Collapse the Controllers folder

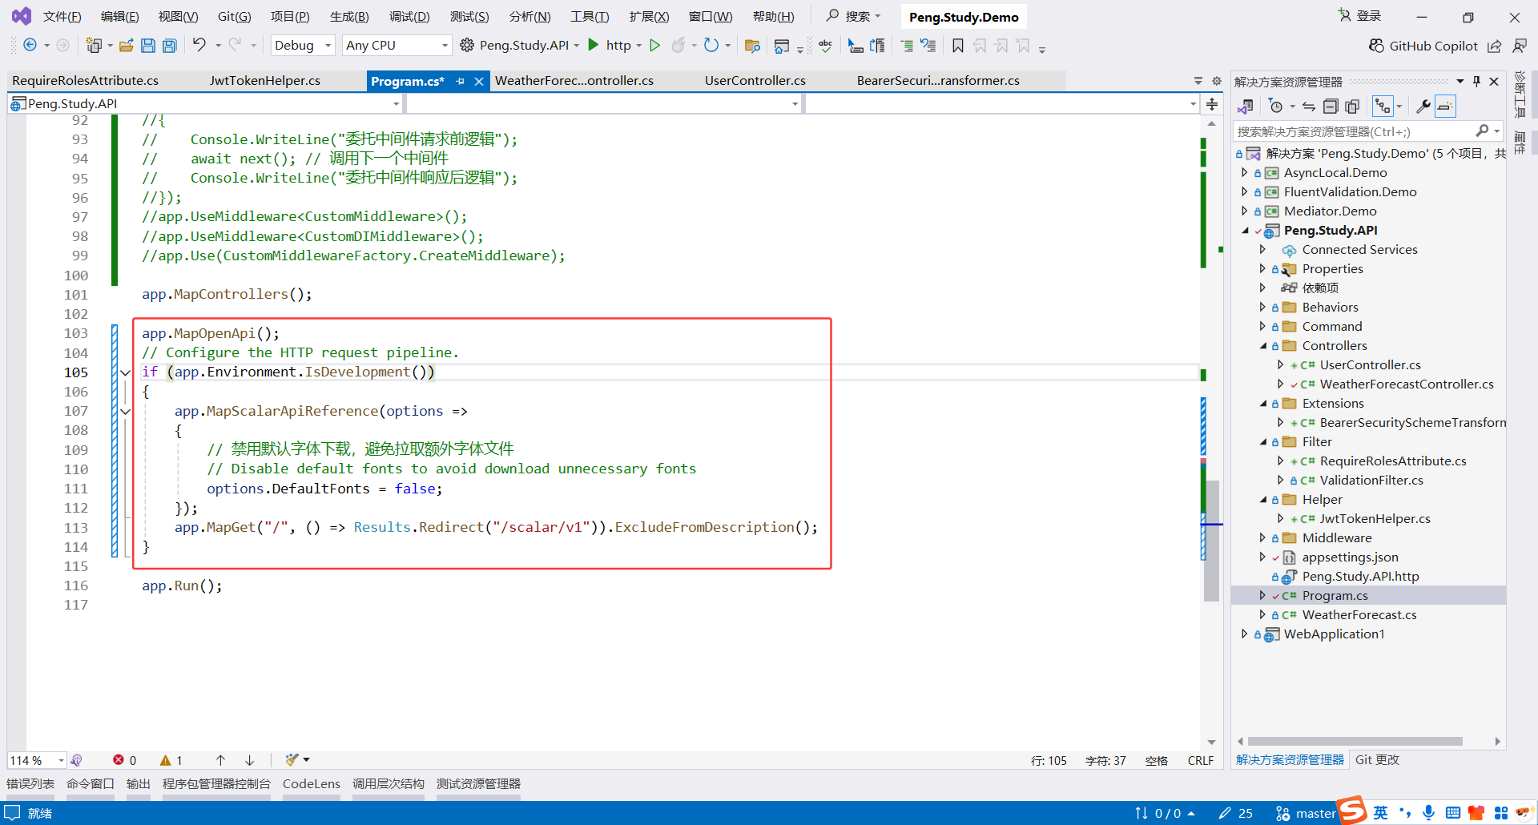click(1263, 345)
